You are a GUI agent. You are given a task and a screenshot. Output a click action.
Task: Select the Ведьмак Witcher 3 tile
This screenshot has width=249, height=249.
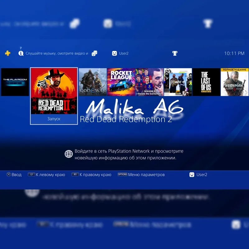(x=235, y=82)
